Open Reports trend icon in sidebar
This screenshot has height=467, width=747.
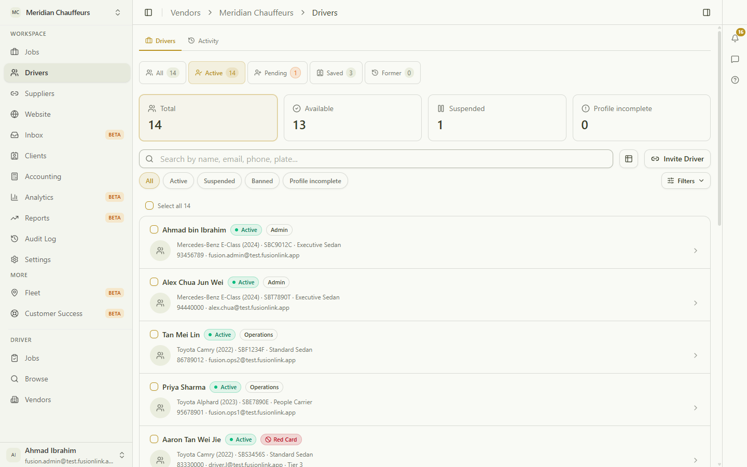click(15, 218)
